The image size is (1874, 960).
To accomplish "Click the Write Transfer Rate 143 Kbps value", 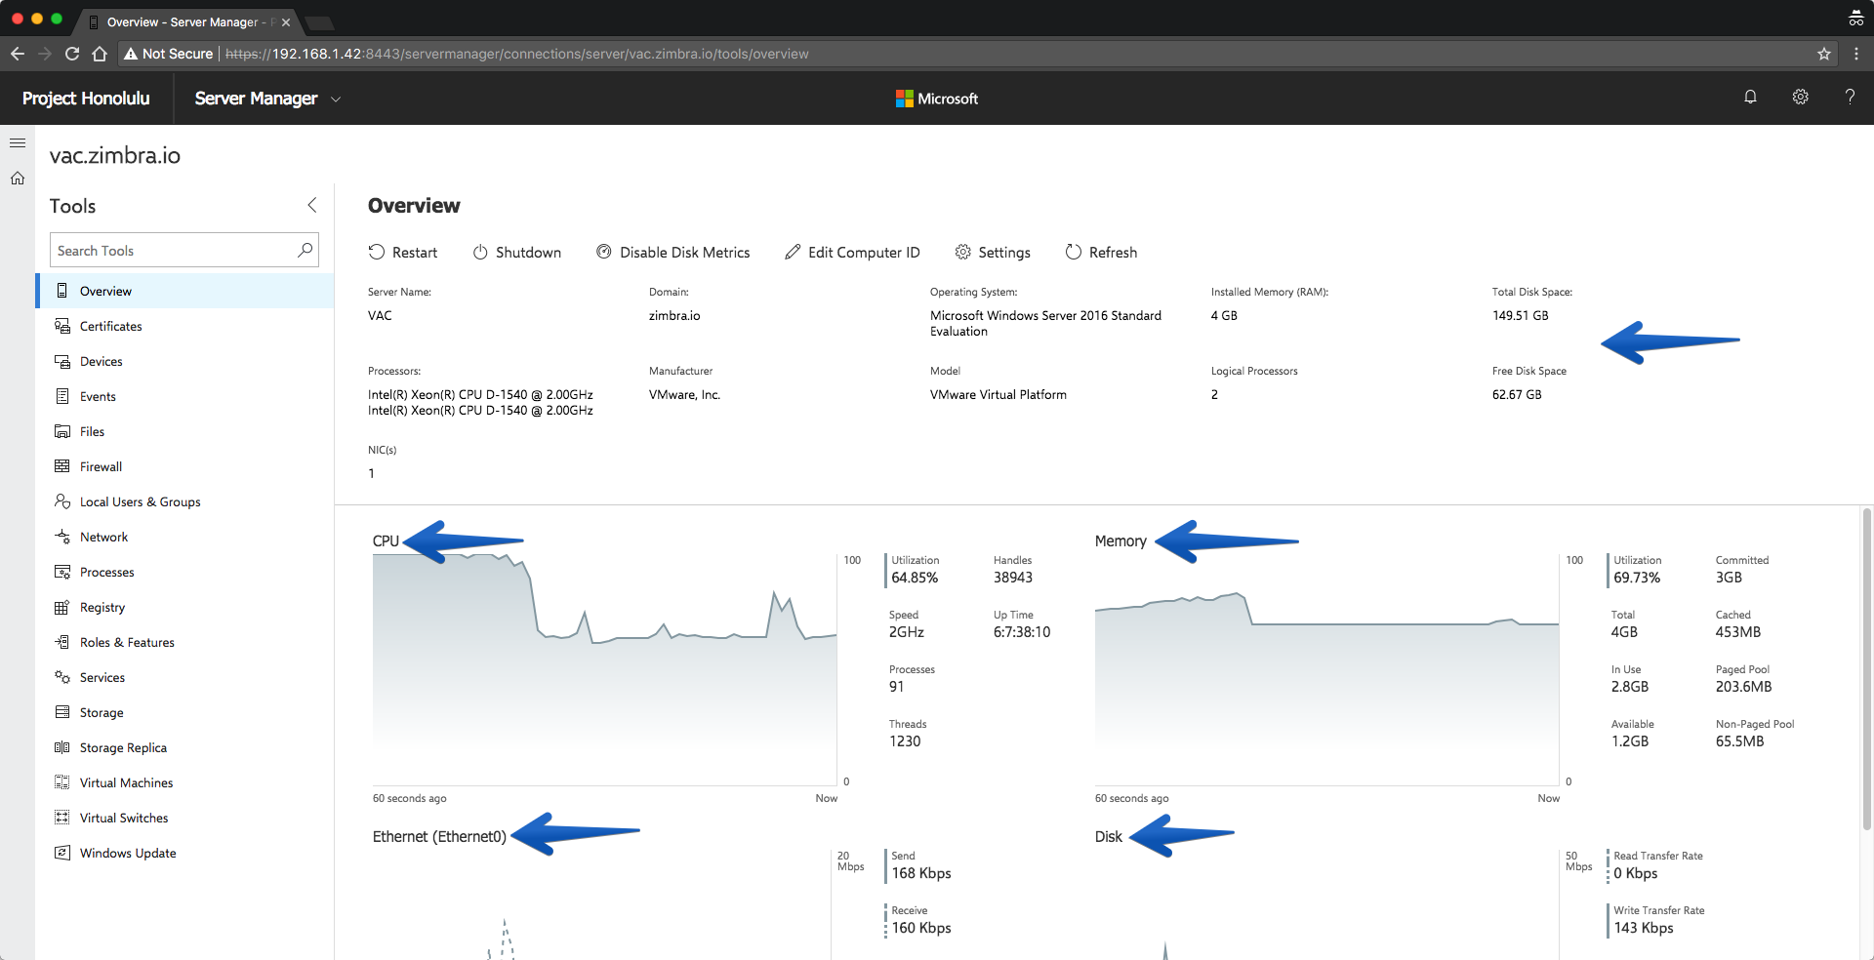I will [x=1644, y=928].
